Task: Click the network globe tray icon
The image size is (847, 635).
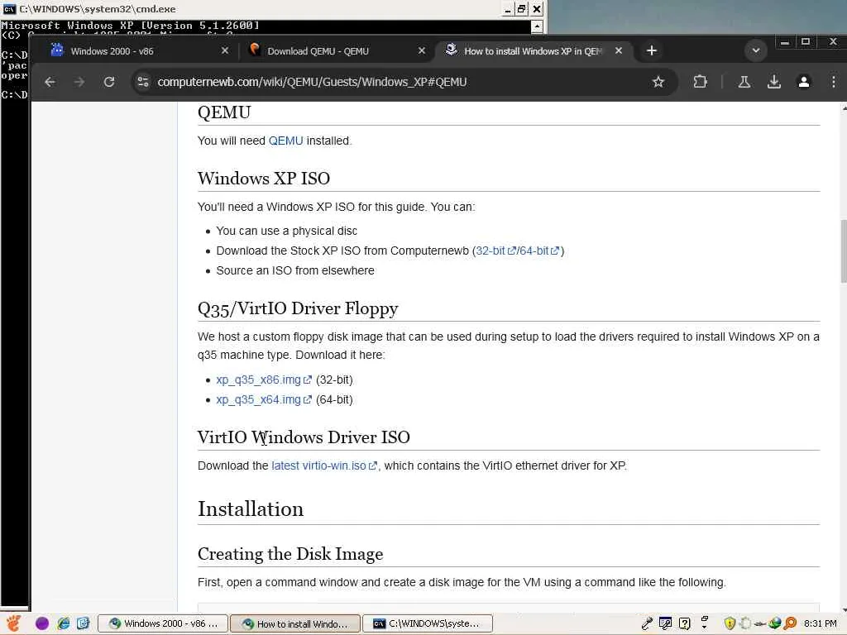Action: pos(775,623)
